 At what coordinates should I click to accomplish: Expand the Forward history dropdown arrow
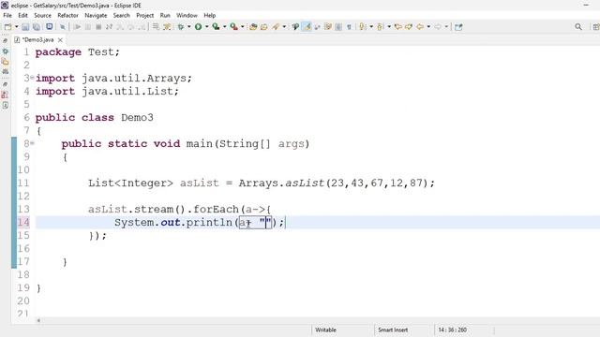[x=446, y=27]
